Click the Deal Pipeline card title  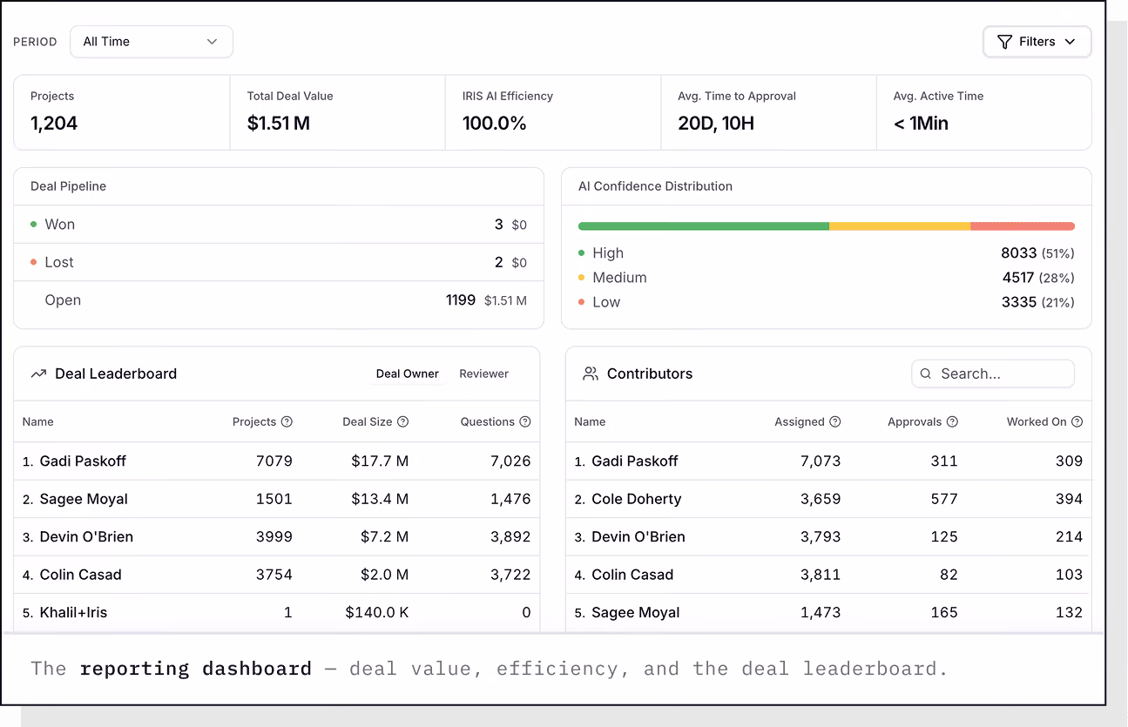(x=69, y=186)
